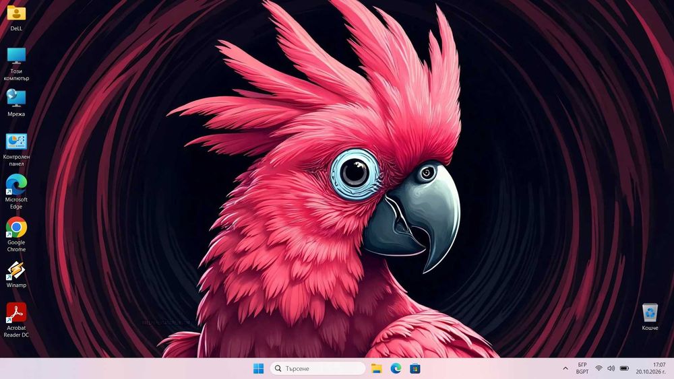Open Microsoft Store from the taskbar
The image size is (674, 379).
[x=415, y=368]
